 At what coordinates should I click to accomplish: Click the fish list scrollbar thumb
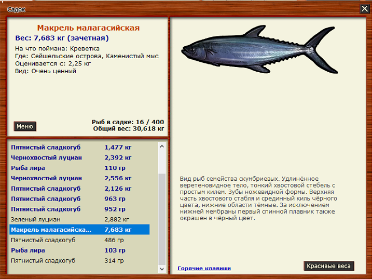click(x=162, y=219)
